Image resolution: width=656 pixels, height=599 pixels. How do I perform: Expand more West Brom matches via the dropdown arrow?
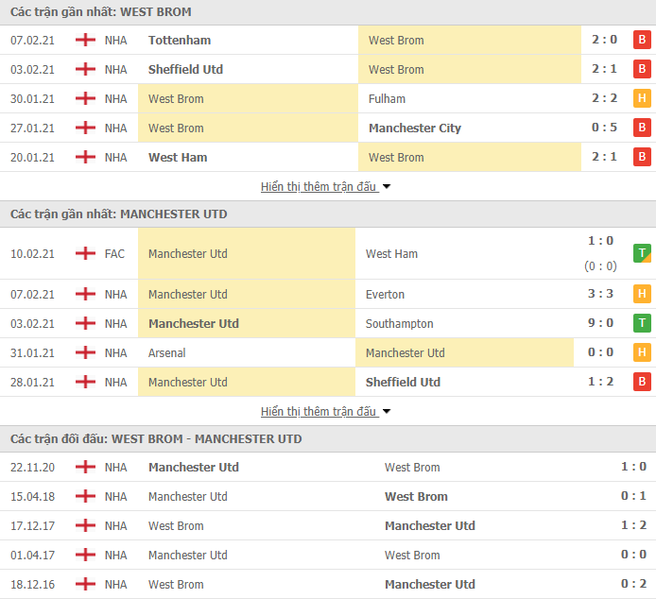pyautogui.click(x=387, y=186)
